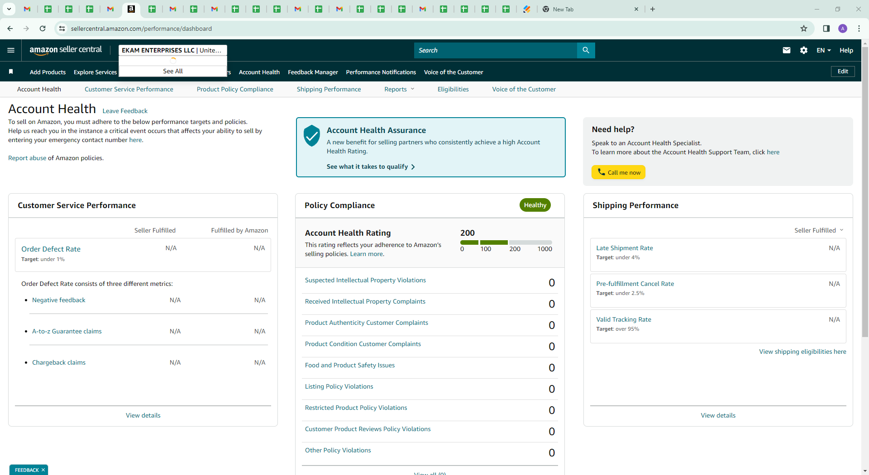Open See what it takes to qualify
This screenshot has width=869, height=475.
point(371,166)
